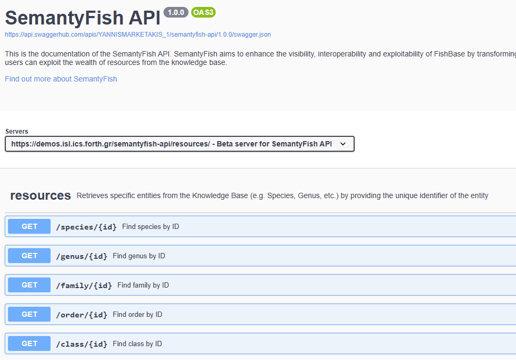Expand the /family/{id} endpoint path
Image resolution: width=516 pixels, height=360 pixels.
click(x=84, y=285)
